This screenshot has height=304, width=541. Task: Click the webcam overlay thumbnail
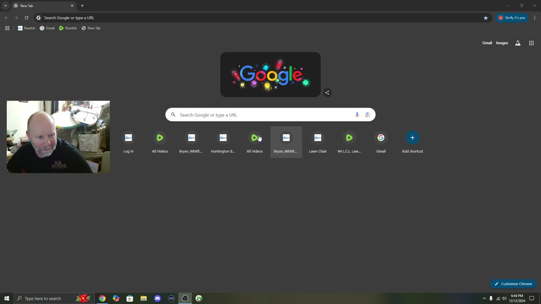[x=58, y=137]
